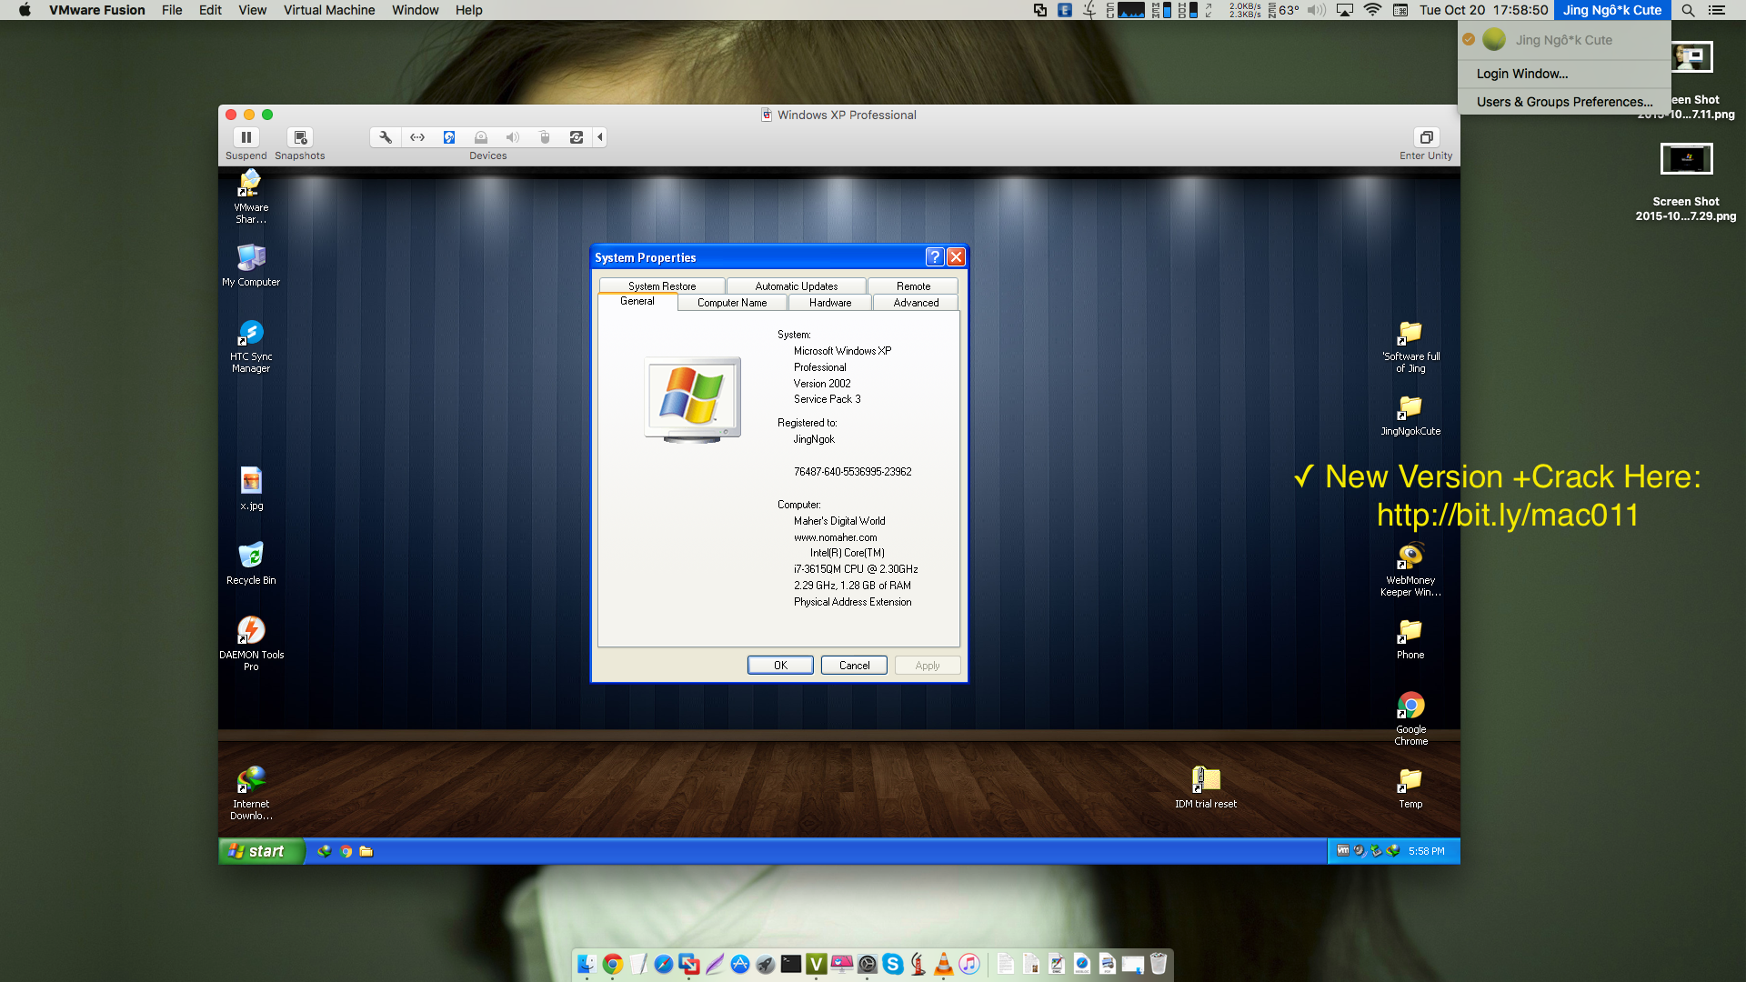Image resolution: width=1746 pixels, height=982 pixels.
Task: Select the General tab
Action: (x=637, y=301)
